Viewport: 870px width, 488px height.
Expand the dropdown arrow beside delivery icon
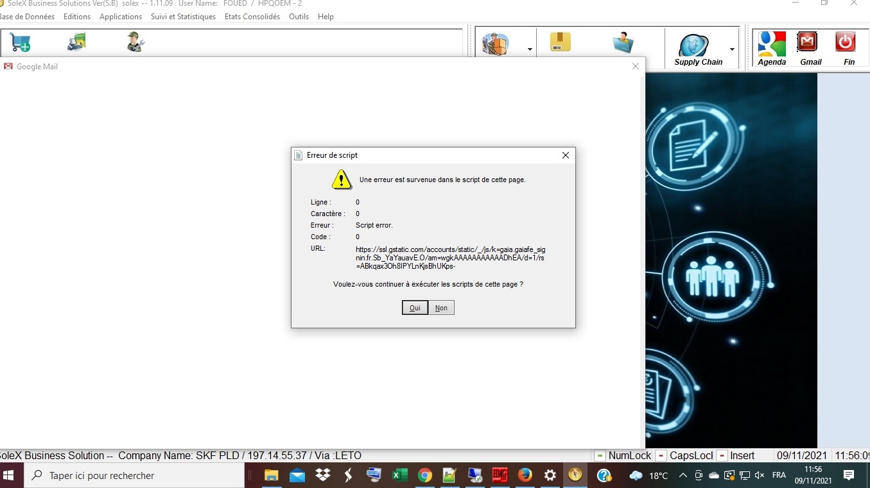pyautogui.click(x=530, y=49)
